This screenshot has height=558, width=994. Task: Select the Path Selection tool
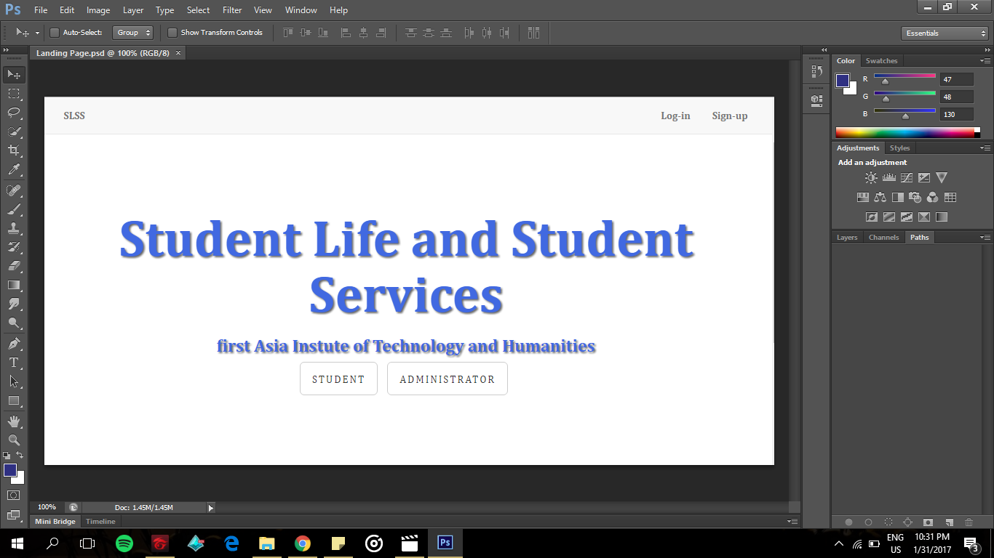click(x=14, y=381)
